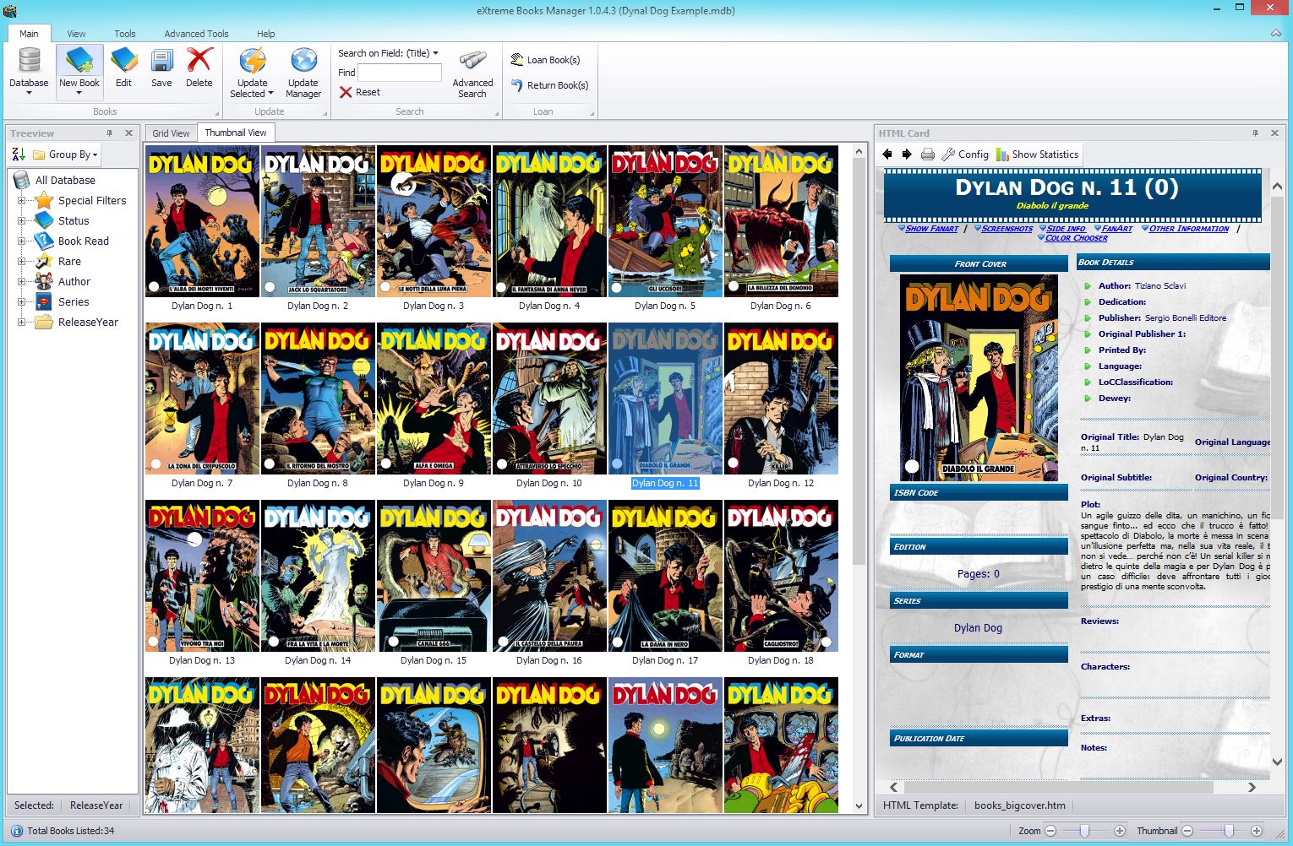This screenshot has height=846, width=1293.
Task: Close the Treeview panel
Action: click(128, 133)
